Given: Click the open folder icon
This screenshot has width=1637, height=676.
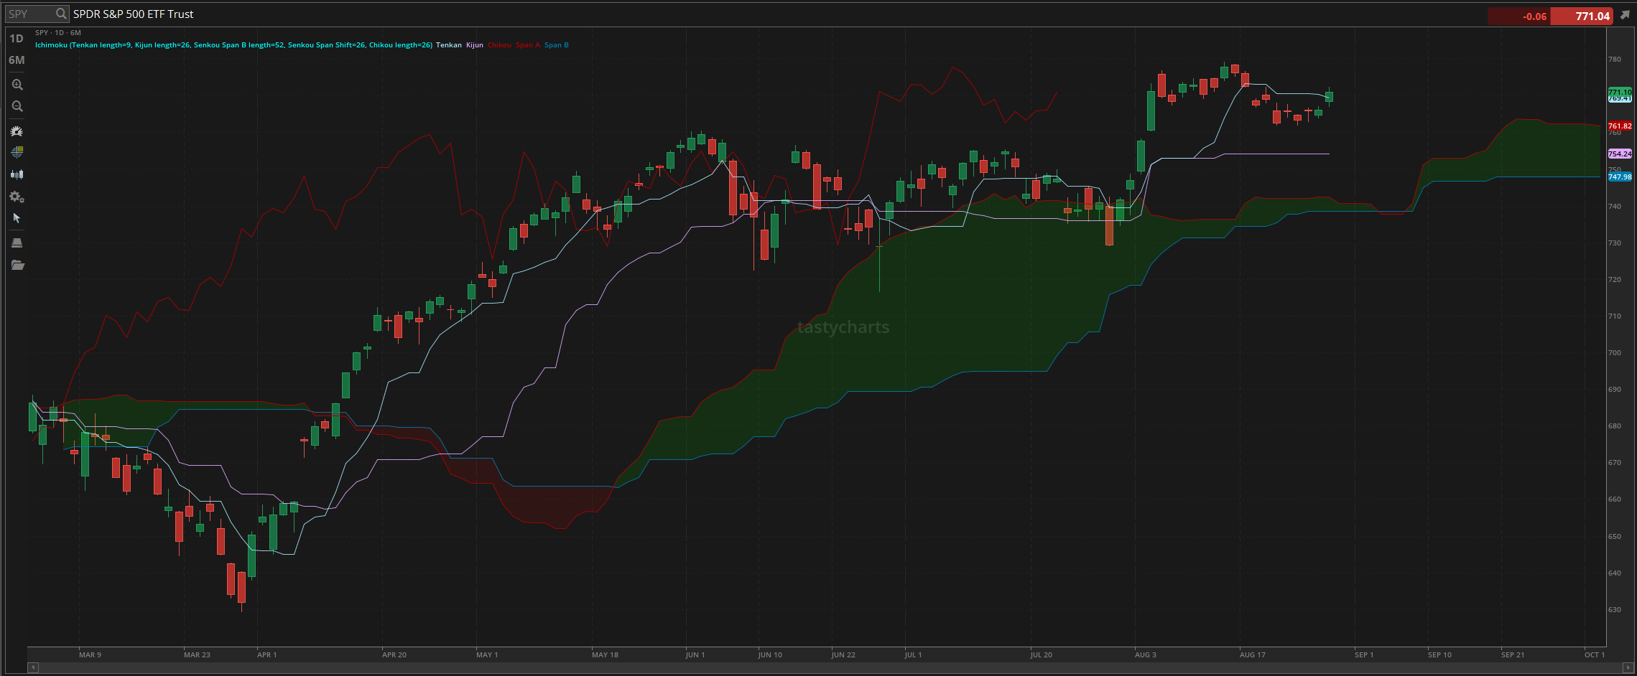Looking at the screenshot, I should coord(17,265).
